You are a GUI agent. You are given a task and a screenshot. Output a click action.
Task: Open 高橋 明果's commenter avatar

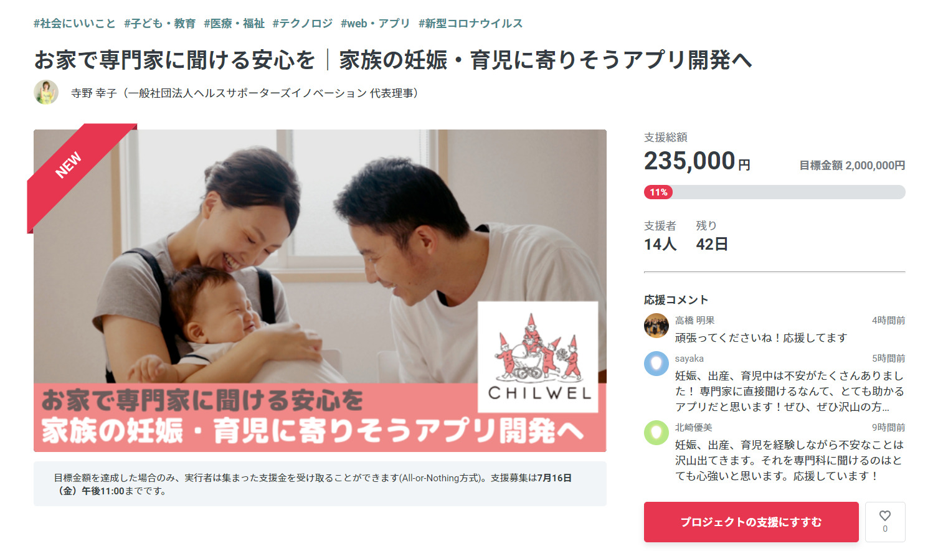click(656, 326)
